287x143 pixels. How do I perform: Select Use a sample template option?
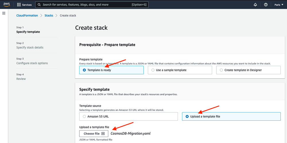(x=180, y=70)
